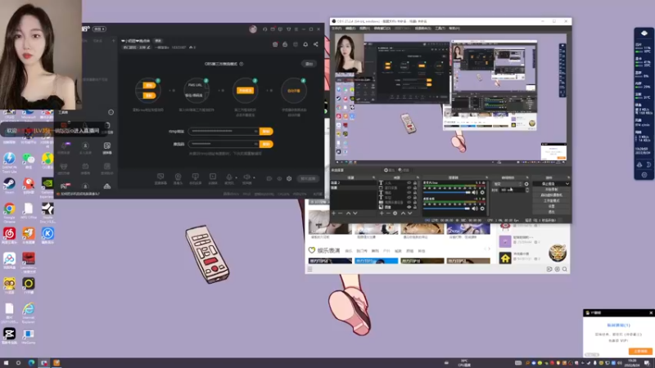Image resolution: width=655 pixels, height=368 pixels.
Task: Adjust the lower channel volume slider in OBS mixer
Action: (x=447, y=209)
